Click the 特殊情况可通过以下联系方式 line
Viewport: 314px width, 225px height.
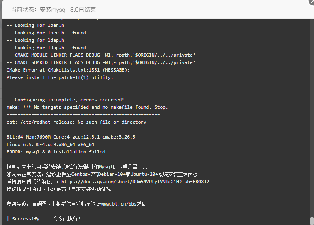58,189
